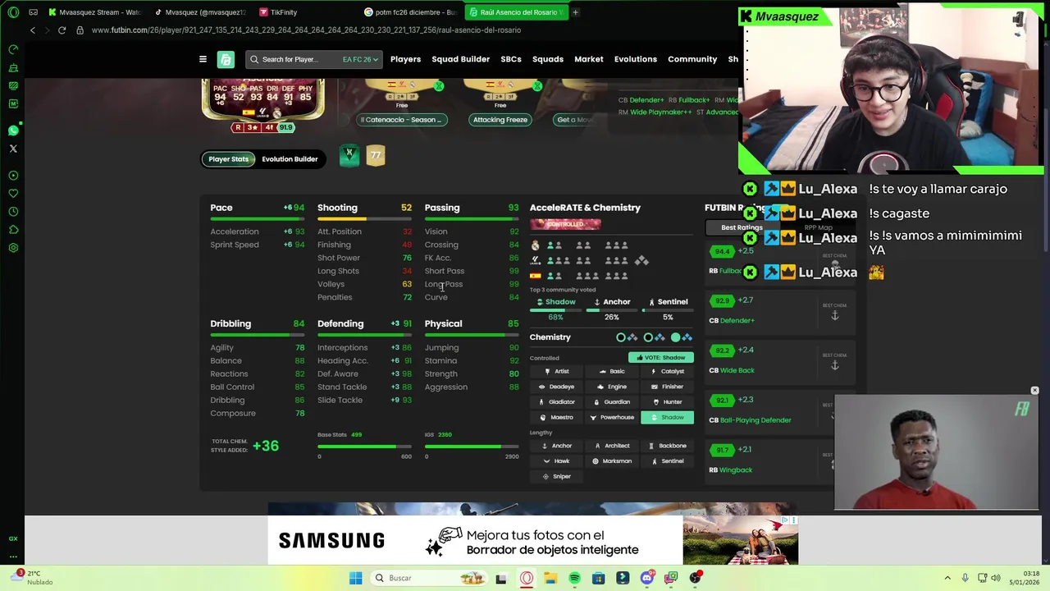Open the Evolutions menu
Screen dimensions: 1050x591
pos(636,59)
